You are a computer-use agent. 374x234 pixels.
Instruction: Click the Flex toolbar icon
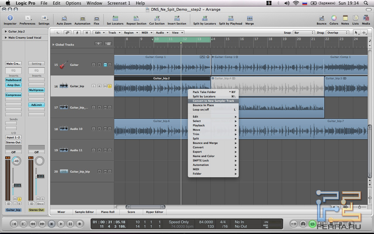point(96,18)
